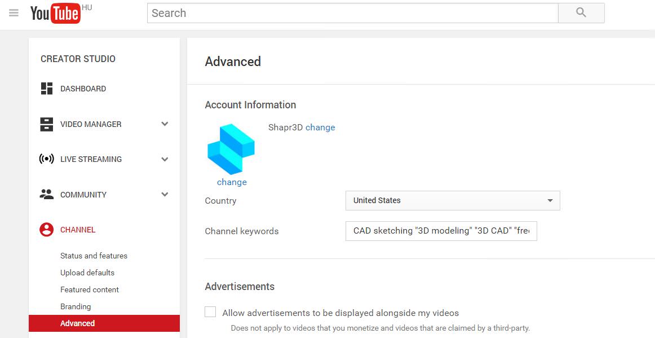Open Upload defaults page
This screenshot has height=338, width=655.
coord(87,273)
